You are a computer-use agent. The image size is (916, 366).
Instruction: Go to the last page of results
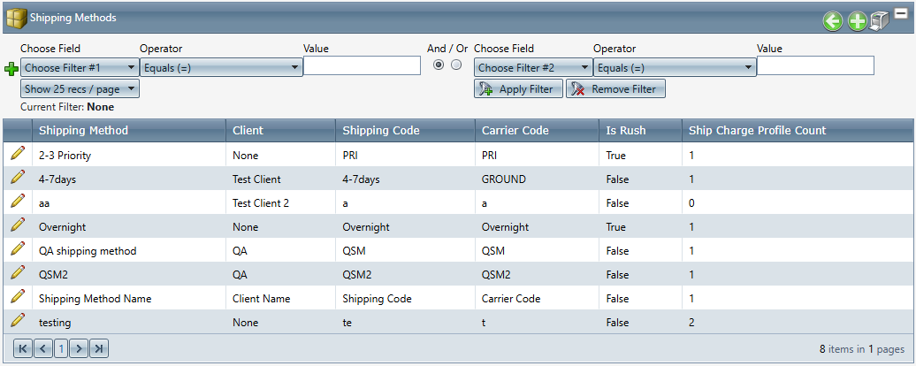tap(99, 349)
